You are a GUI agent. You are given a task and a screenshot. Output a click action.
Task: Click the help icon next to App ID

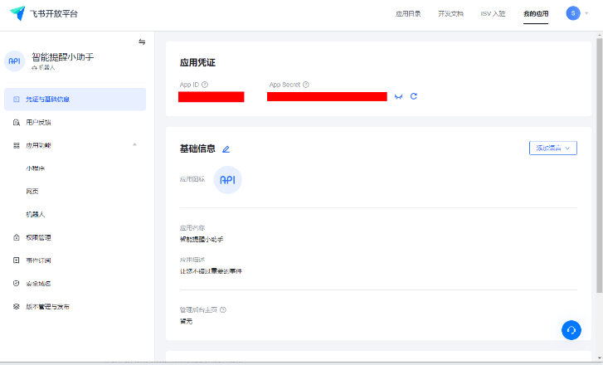(x=205, y=85)
